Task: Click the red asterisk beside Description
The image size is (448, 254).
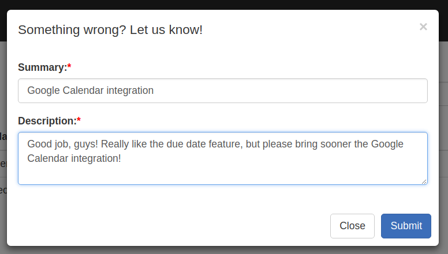Action: [79, 119]
